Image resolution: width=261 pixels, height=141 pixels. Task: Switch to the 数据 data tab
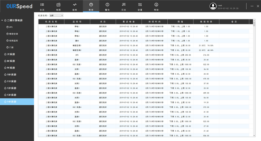tap(91, 6)
